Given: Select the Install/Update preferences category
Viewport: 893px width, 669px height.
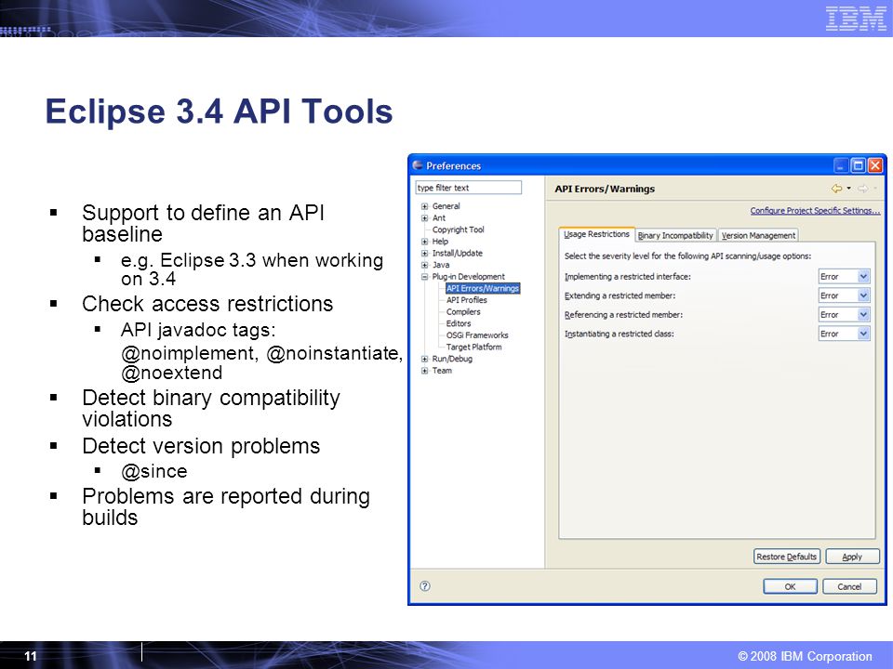Looking at the screenshot, I should pyautogui.click(x=457, y=253).
